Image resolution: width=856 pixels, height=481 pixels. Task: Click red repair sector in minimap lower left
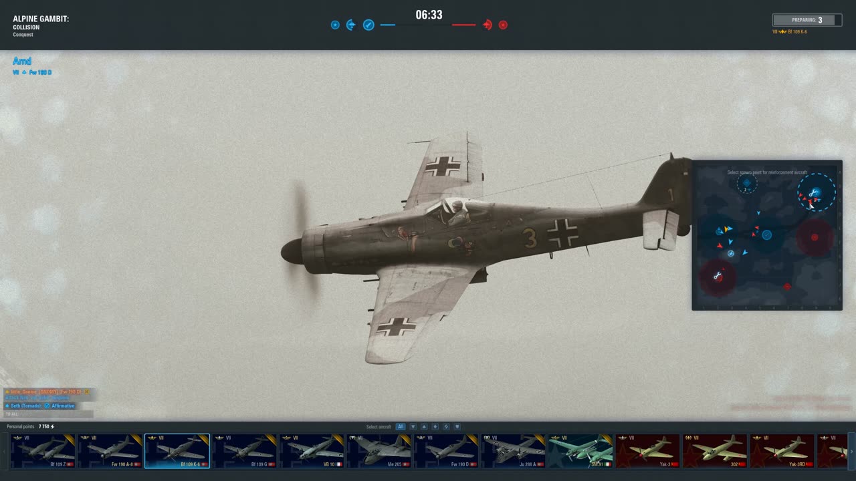coord(718,276)
